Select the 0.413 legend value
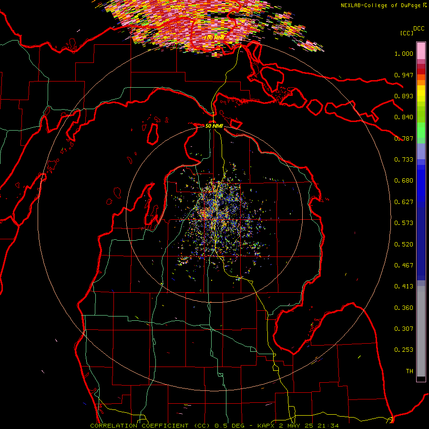The image size is (429, 429). [404, 286]
